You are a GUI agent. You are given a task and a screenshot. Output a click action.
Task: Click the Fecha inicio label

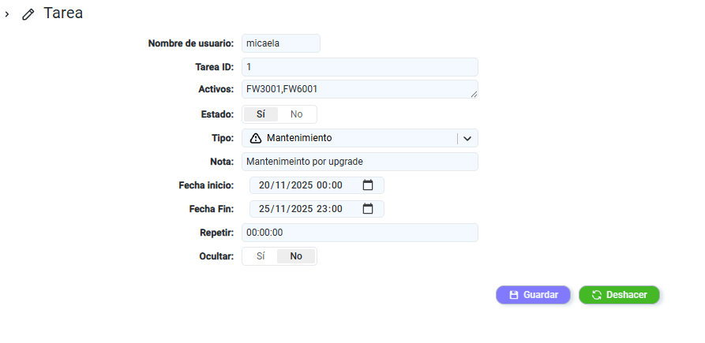[x=206, y=185]
